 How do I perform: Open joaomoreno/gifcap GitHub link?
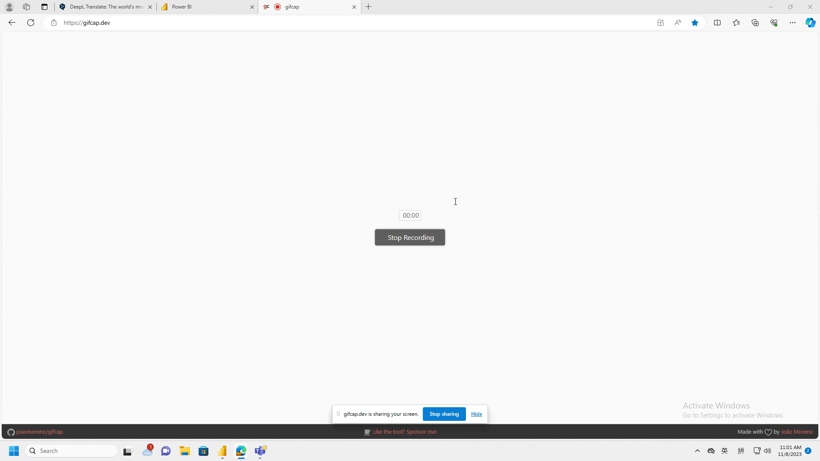click(35, 432)
